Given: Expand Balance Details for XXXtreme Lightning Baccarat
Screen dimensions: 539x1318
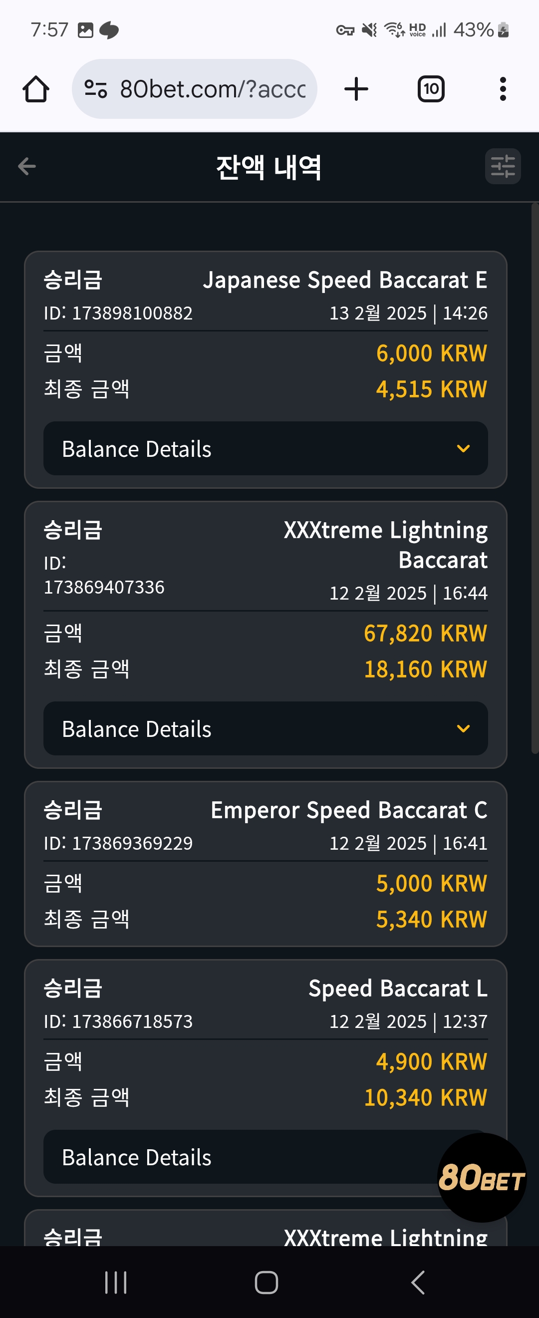Looking at the screenshot, I should coord(266,728).
